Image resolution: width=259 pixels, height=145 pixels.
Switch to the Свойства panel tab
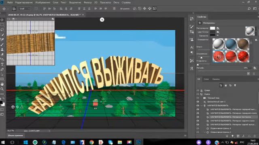point(202,17)
